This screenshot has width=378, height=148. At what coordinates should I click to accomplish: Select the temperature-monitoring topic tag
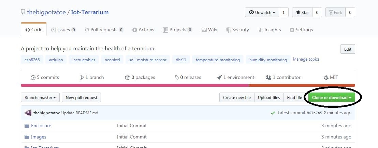click(x=218, y=60)
